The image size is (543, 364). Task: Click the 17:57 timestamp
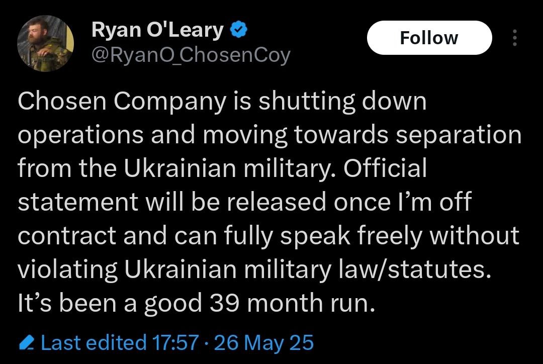point(175,343)
